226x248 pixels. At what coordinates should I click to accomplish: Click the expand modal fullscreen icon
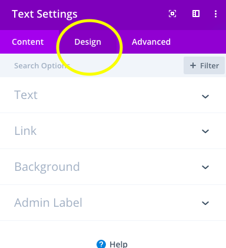[172, 14]
